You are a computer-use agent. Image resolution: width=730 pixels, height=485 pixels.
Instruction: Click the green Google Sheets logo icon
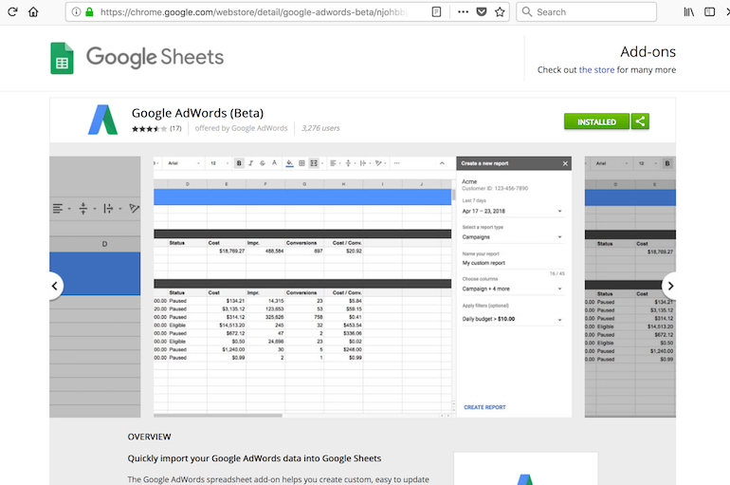[x=62, y=58]
